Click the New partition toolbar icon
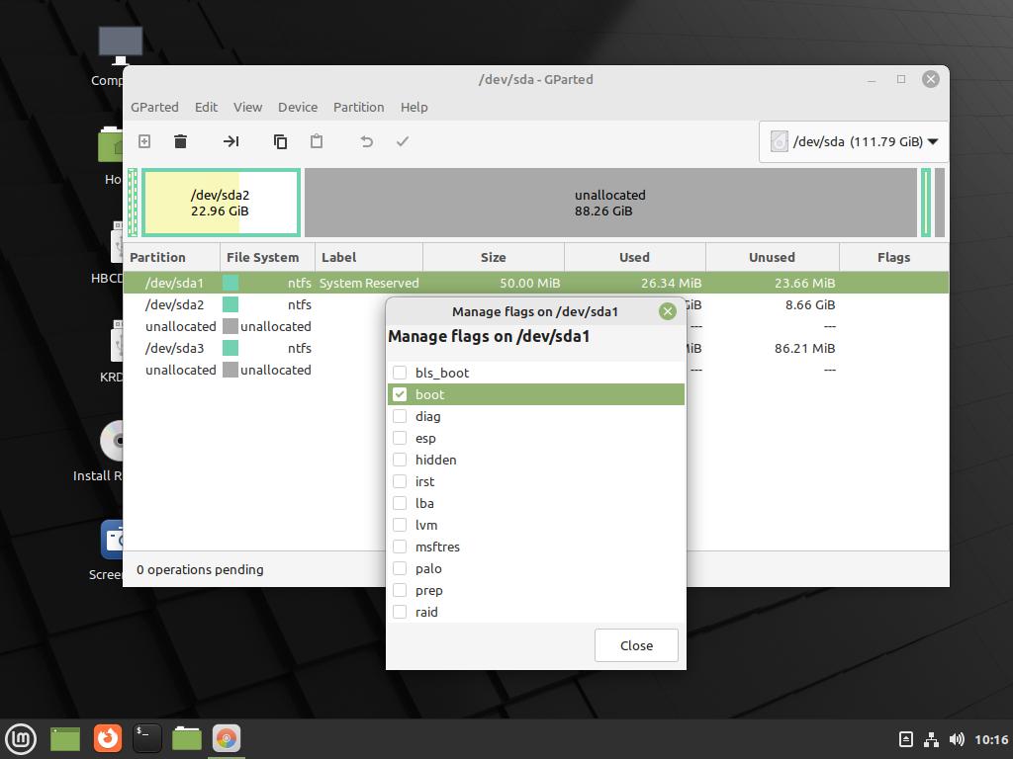The image size is (1013, 759). [x=144, y=141]
